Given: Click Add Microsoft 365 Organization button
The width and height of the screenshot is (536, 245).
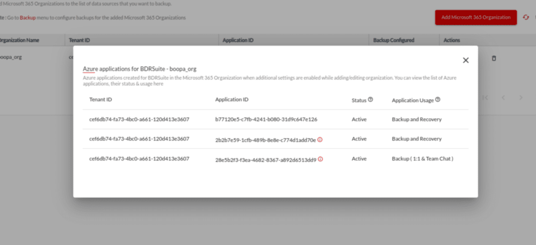Looking at the screenshot, I should point(476,18).
